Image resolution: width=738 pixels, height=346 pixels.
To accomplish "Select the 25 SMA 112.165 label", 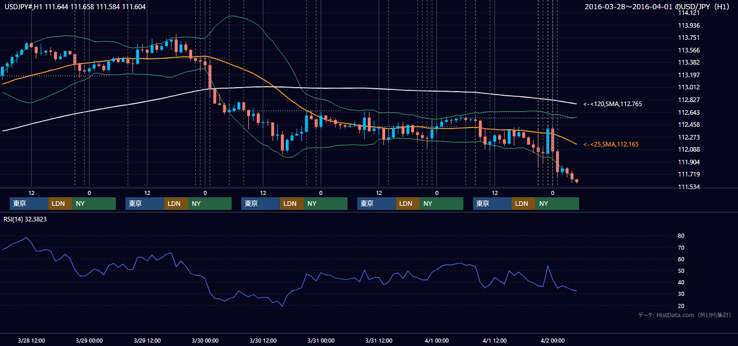I will point(611,144).
